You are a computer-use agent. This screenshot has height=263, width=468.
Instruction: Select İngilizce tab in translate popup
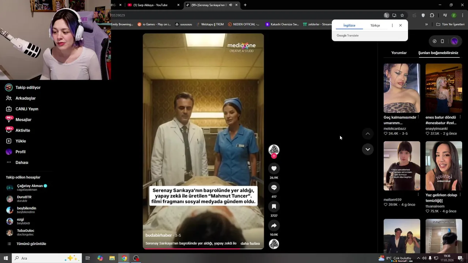click(349, 26)
